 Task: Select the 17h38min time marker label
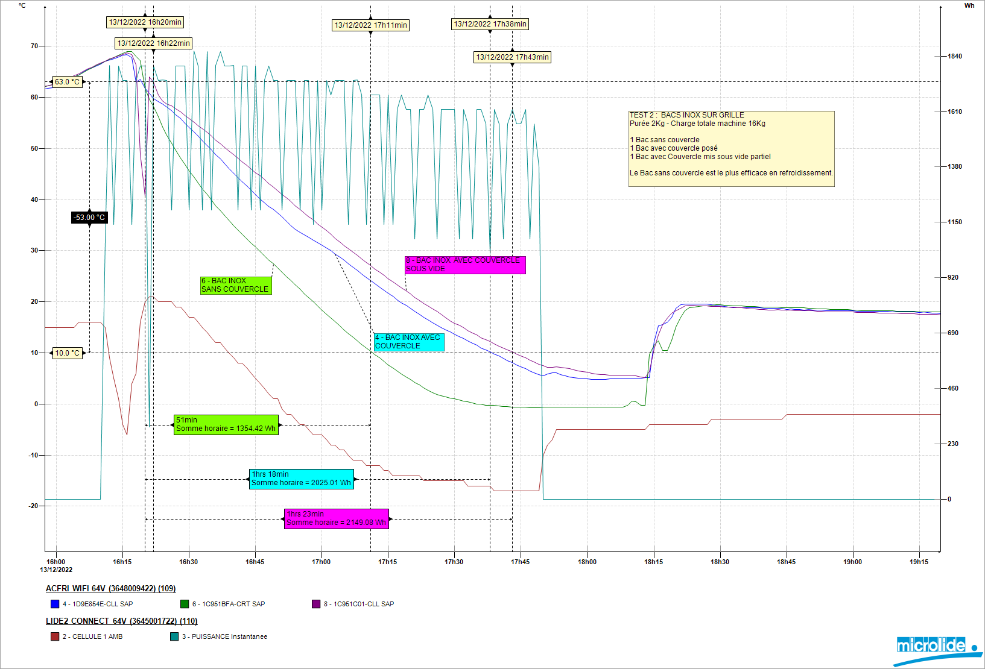pyautogui.click(x=490, y=24)
